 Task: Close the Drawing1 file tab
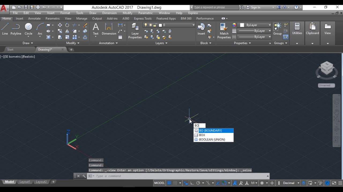[x=62, y=49]
